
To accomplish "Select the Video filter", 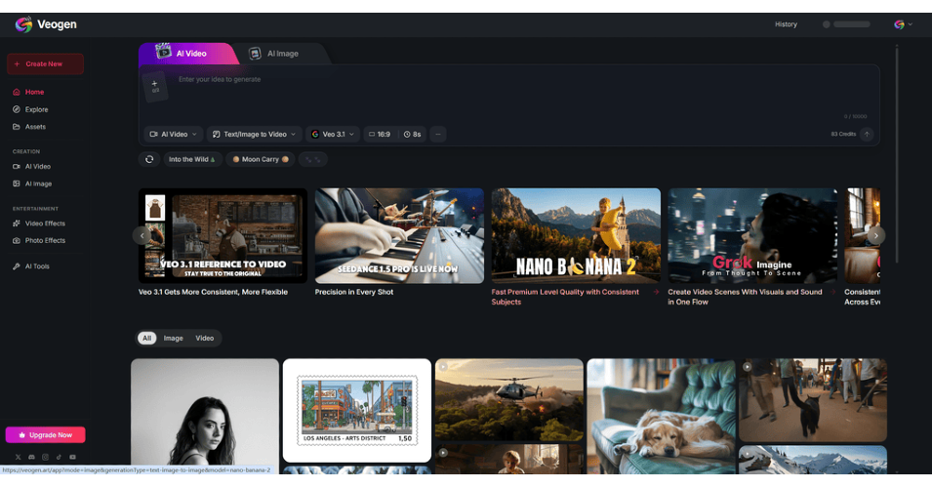I will [205, 339].
